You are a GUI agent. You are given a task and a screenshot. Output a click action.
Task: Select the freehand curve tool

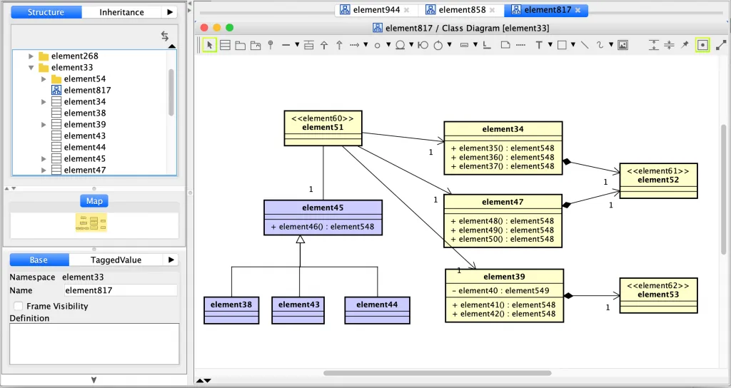tap(600, 45)
